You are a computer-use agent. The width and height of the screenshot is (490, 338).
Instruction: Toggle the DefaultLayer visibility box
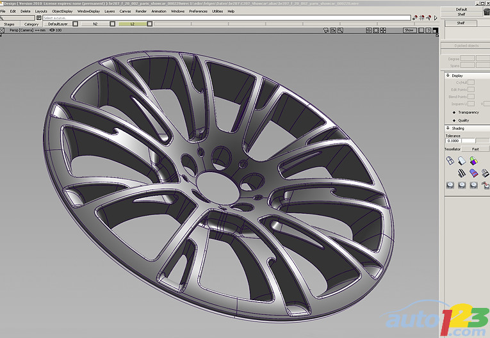[x=75, y=24]
